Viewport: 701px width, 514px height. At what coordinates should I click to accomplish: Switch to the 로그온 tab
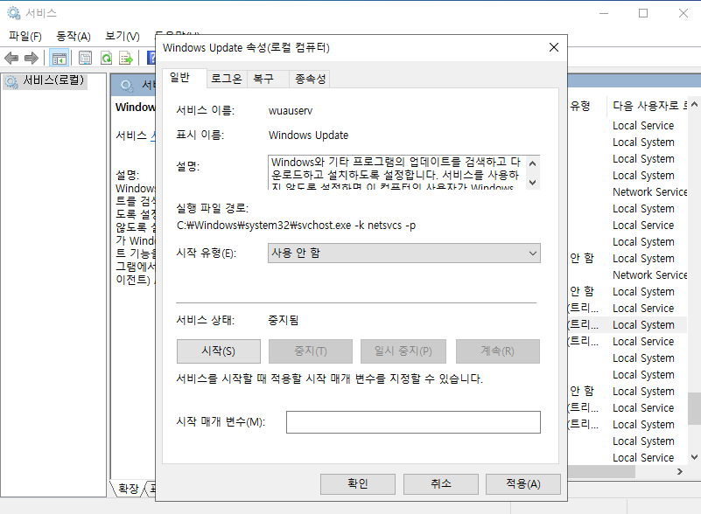(x=226, y=79)
